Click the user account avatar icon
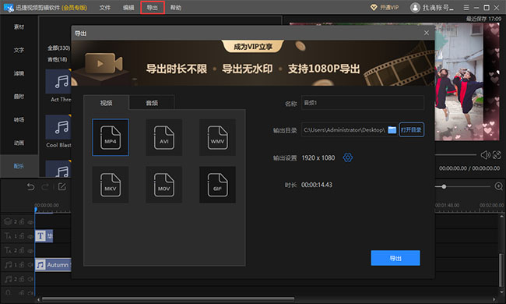Viewport: 506px width, 304px height. [415, 8]
